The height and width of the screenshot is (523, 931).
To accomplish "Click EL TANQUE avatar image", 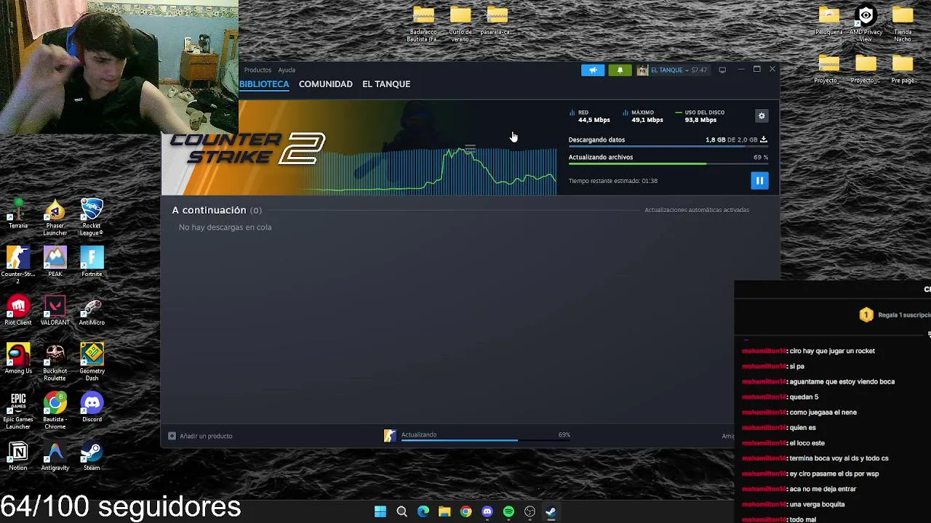I will coord(642,70).
